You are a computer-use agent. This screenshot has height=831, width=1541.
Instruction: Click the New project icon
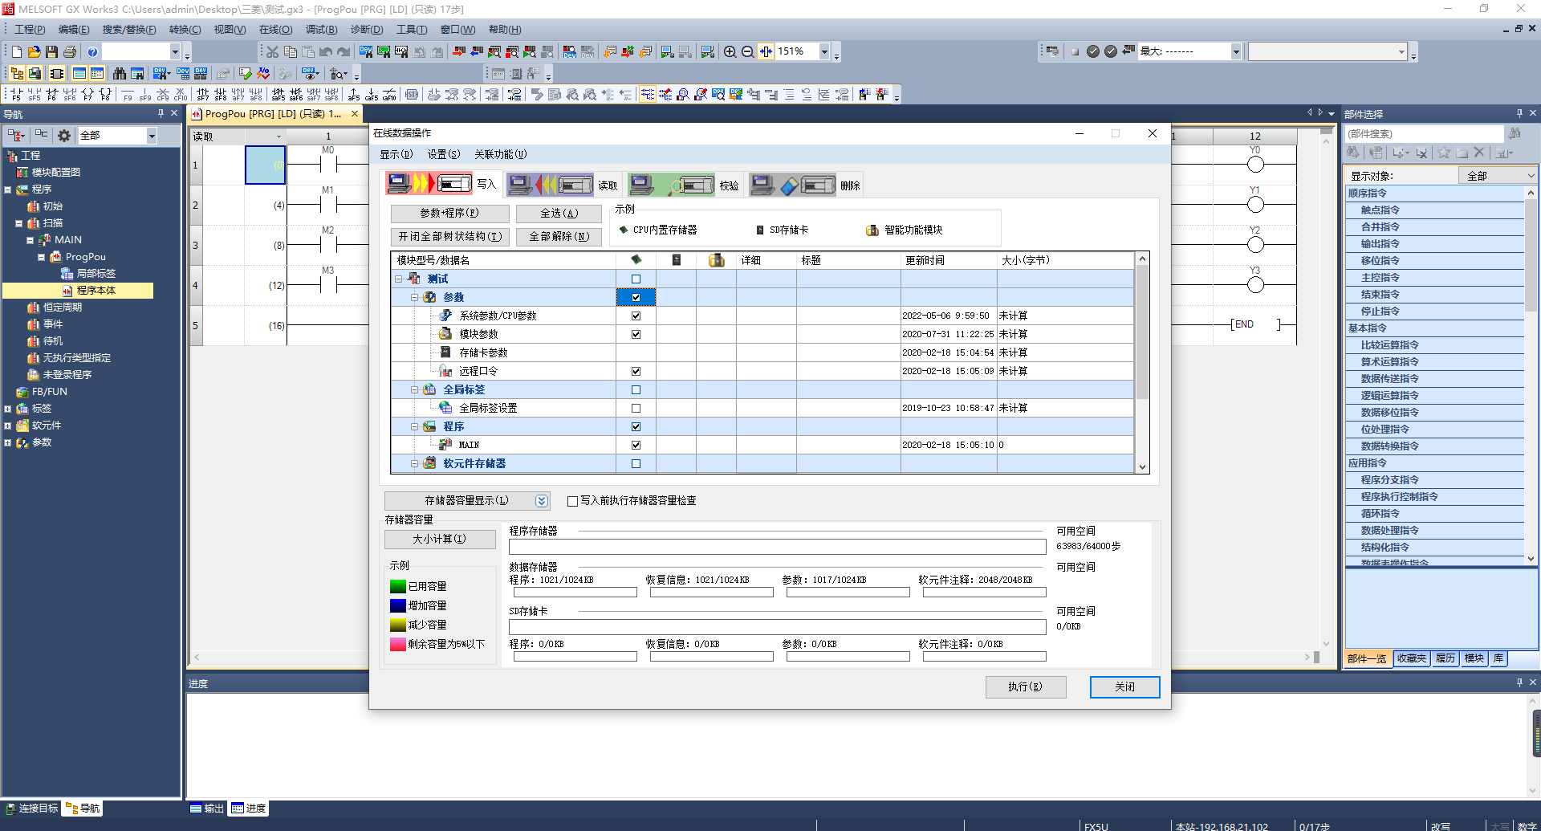16,51
